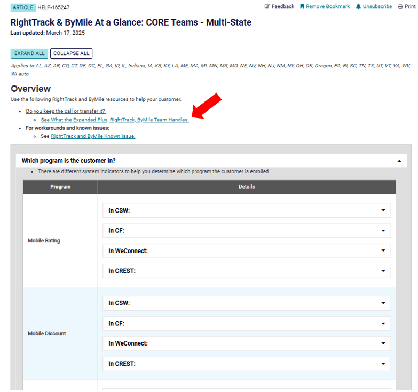Screen dimensions: 418x392
Task: Click the COLLAPSE ALL button
Action: (x=71, y=53)
